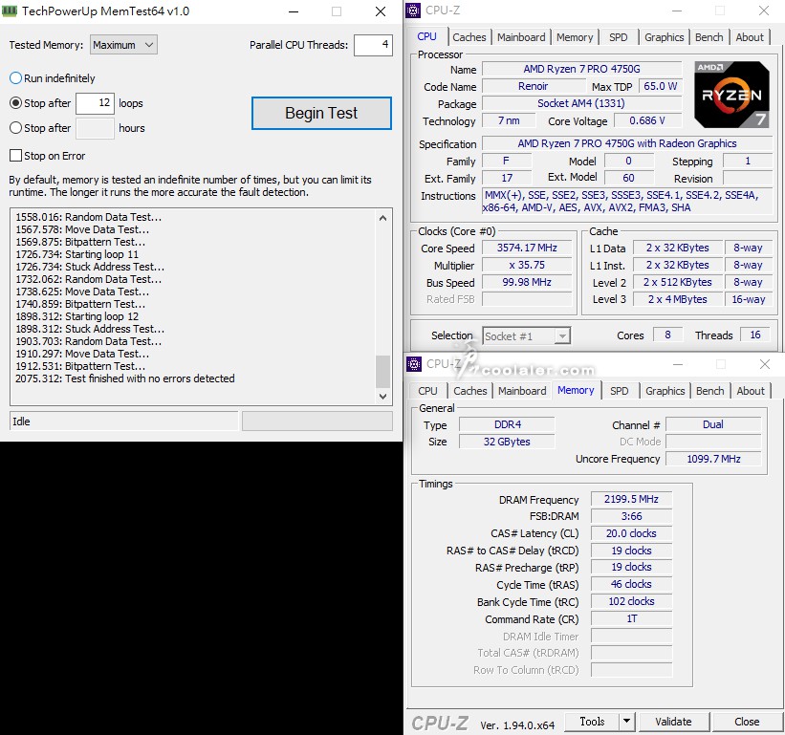Go to the Bench tab in the top CPU-Z window
785x735 pixels.
(x=709, y=37)
